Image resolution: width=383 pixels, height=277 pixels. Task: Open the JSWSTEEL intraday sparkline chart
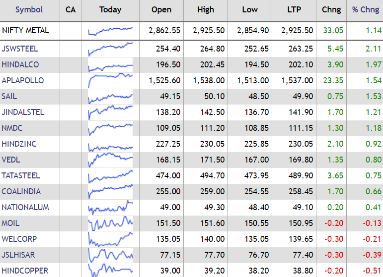[x=110, y=49]
